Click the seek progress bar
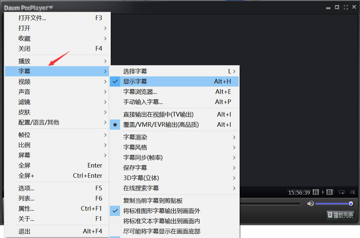360x238 pixels. pos(270,204)
